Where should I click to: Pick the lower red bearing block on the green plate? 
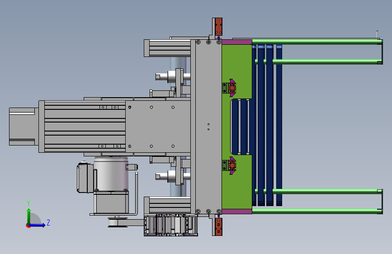pyautogui.click(x=232, y=165)
